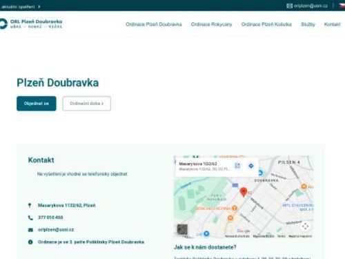Image resolution: width=345 pixels, height=259 pixels.
Task: Click the Na vyšetření je vhodné text
Action: click(82, 174)
